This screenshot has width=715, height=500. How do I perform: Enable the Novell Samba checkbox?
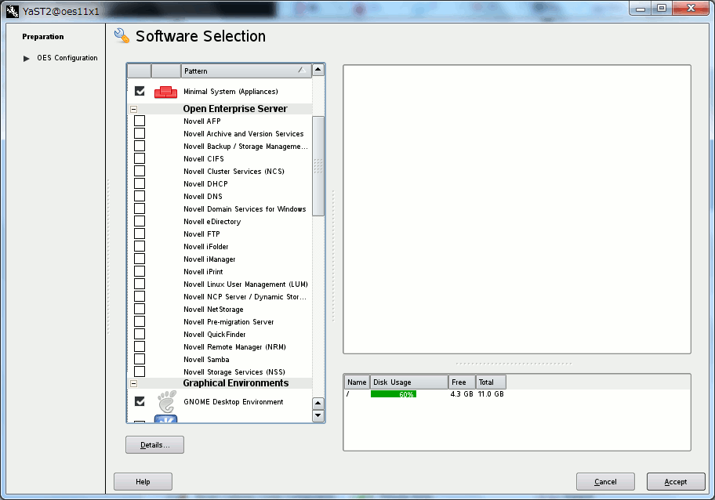[140, 359]
